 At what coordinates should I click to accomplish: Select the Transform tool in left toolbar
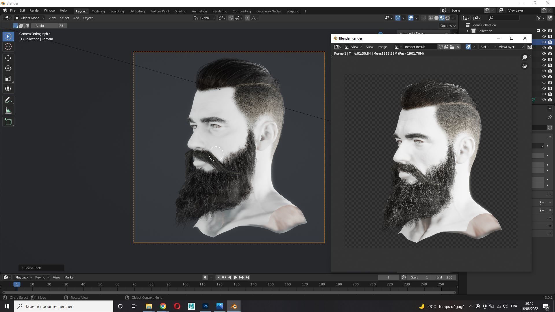8,88
